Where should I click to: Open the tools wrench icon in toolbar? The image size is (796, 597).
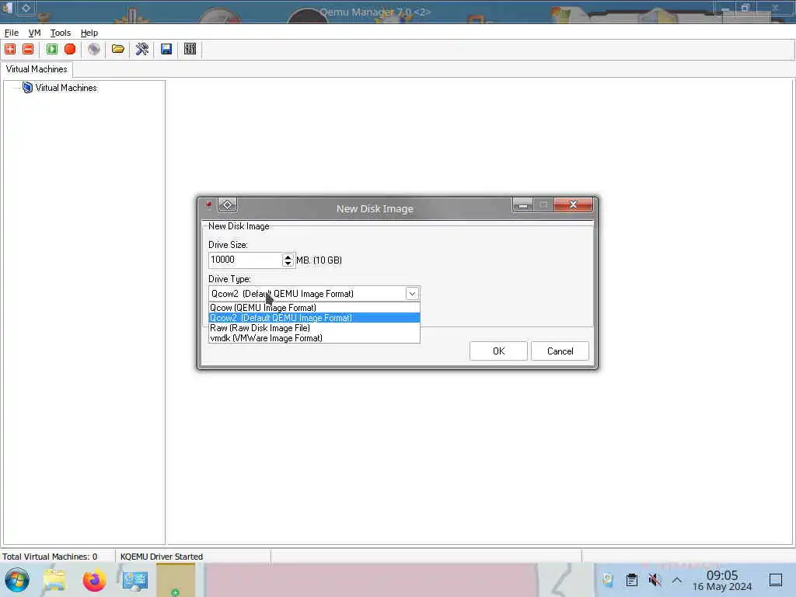click(142, 49)
